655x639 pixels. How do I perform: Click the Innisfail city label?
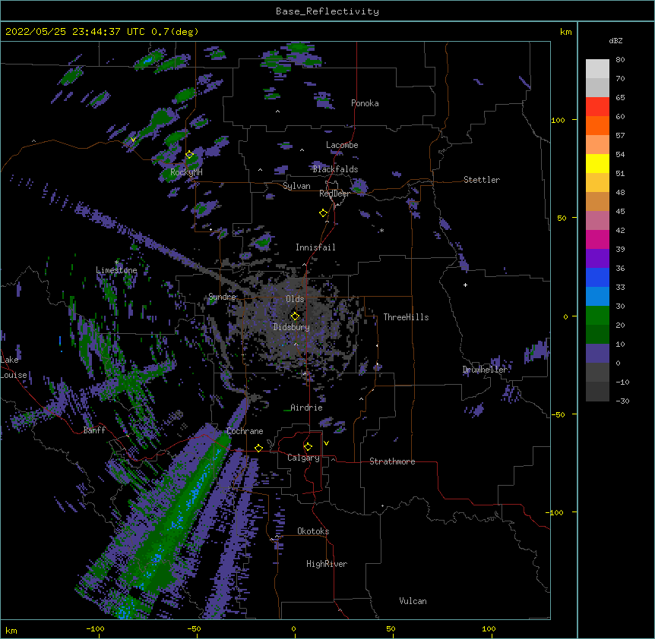point(315,247)
